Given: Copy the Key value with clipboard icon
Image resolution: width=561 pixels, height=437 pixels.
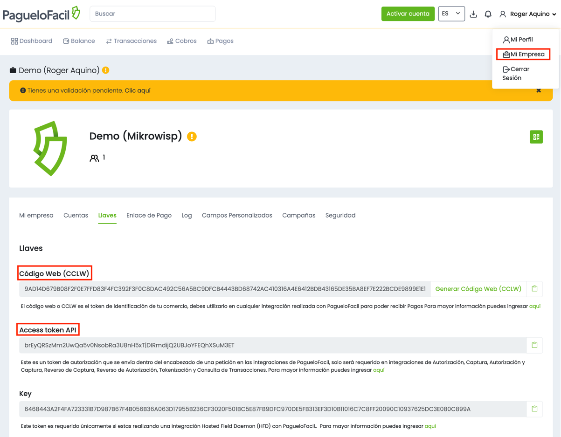Looking at the screenshot, I should click(534, 409).
